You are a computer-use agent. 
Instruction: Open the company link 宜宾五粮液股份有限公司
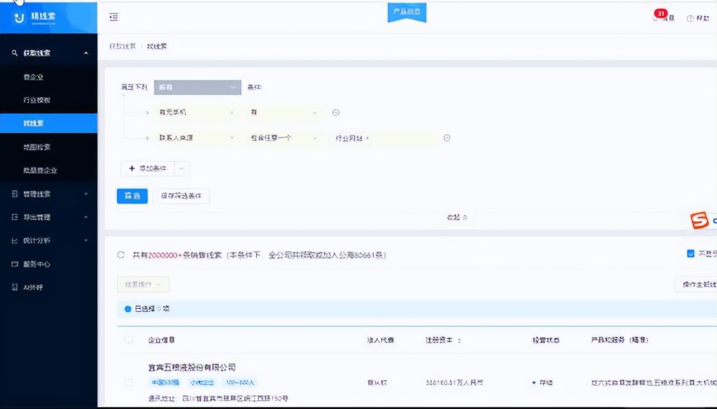tap(193, 367)
